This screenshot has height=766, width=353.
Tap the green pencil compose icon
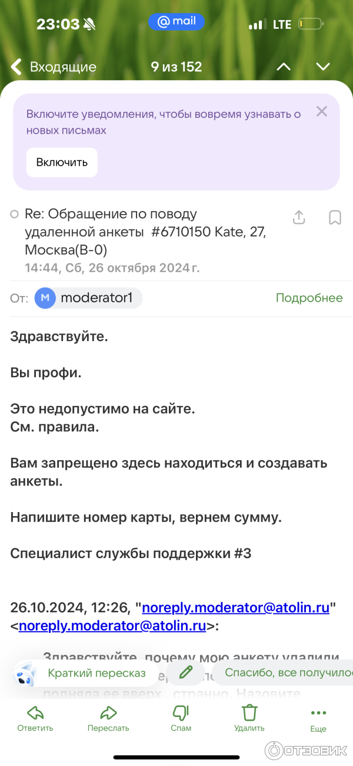tap(186, 672)
